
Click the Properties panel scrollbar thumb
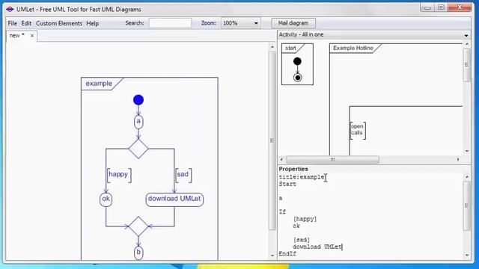[x=466, y=205]
